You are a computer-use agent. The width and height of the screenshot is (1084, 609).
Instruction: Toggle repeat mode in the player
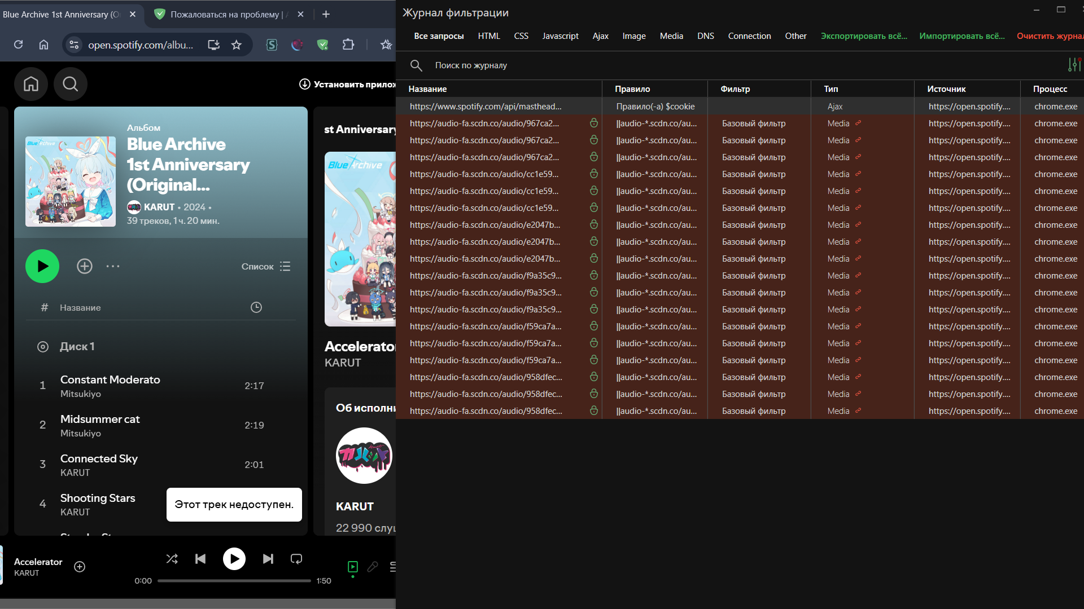[296, 559]
